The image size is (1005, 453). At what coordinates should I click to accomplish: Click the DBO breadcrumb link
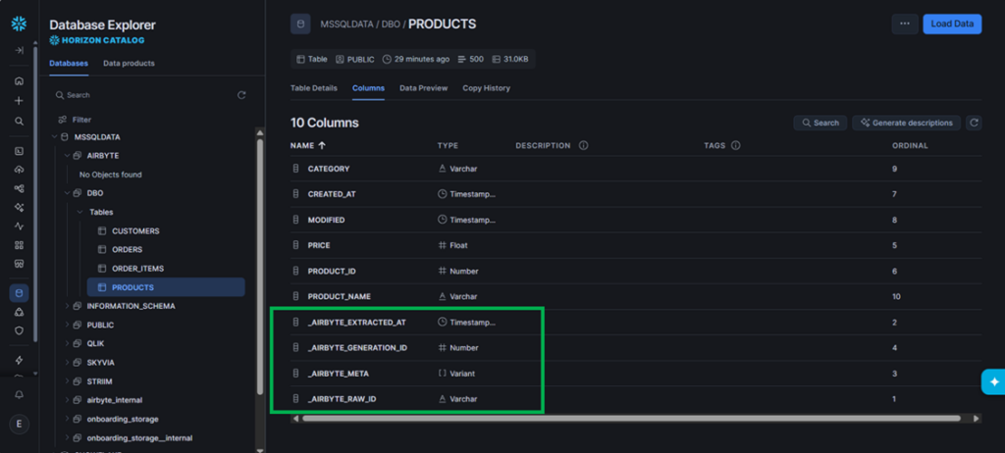(x=391, y=25)
